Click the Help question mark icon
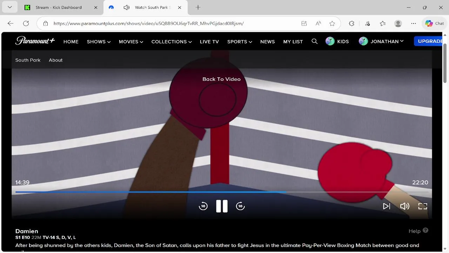 click(x=425, y=231)
